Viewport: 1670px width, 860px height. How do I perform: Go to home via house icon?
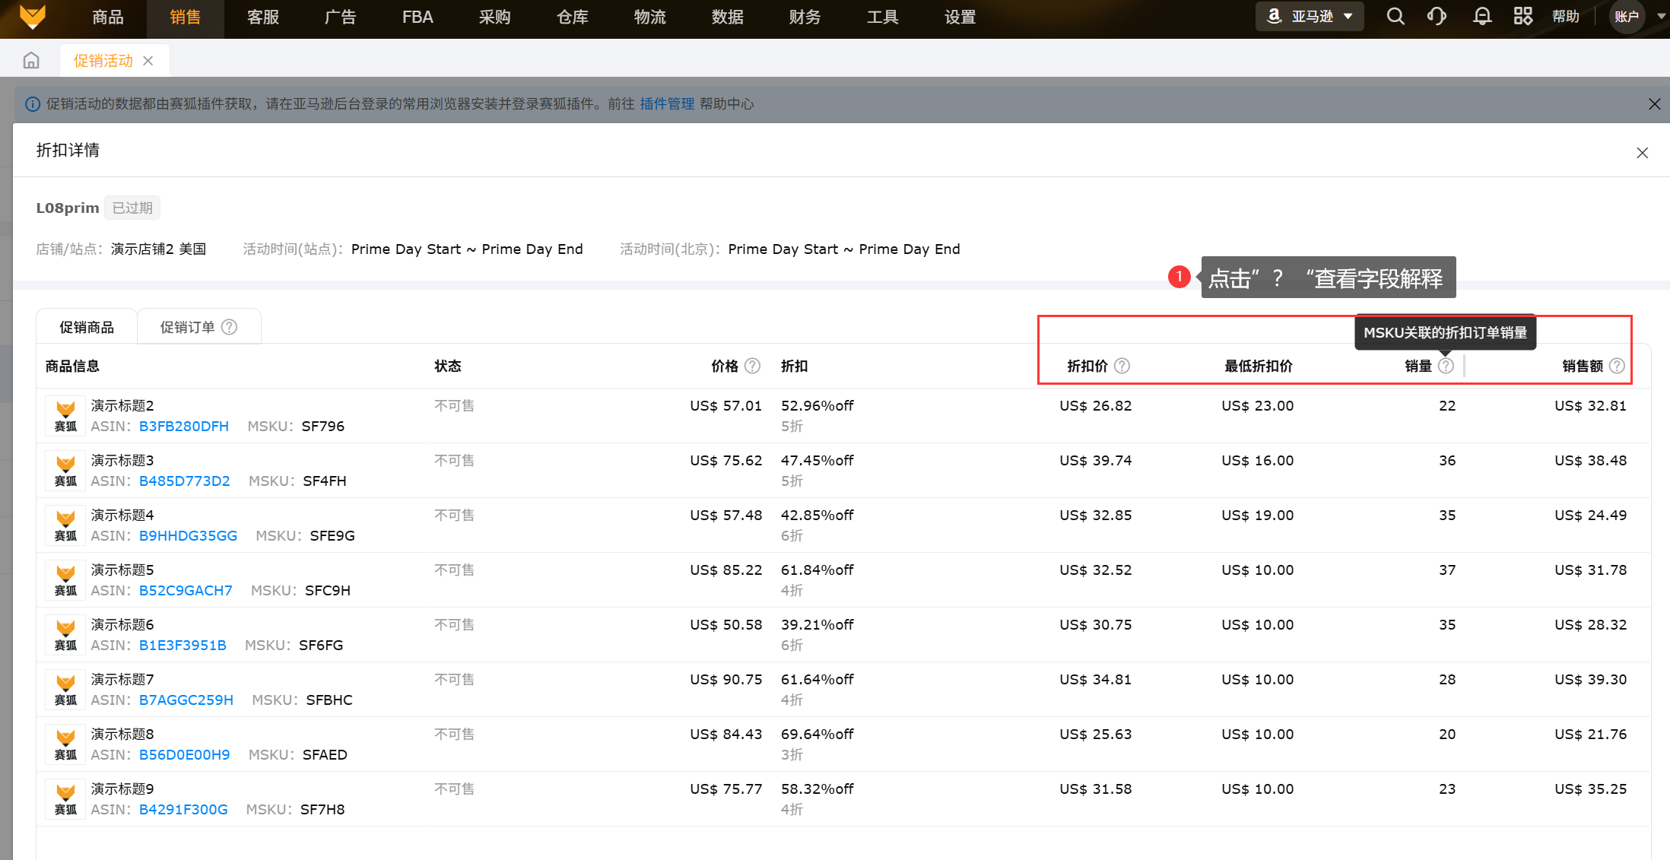tap(31, 61)
